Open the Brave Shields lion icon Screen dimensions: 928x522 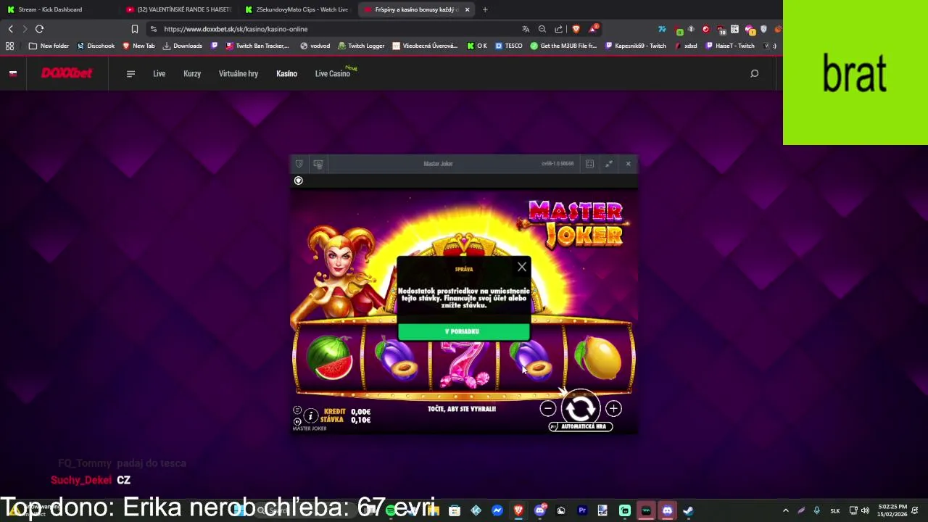(576, 29)
